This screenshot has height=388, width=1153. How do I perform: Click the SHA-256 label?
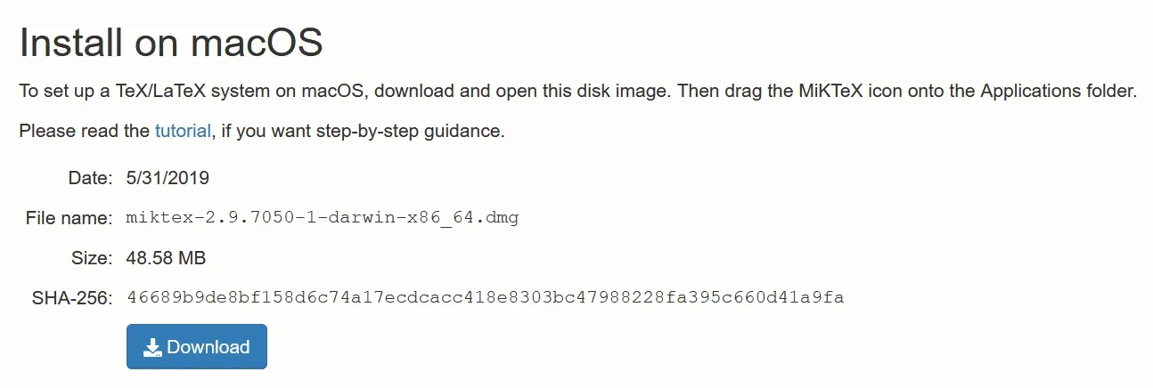(x=72, y=298)
